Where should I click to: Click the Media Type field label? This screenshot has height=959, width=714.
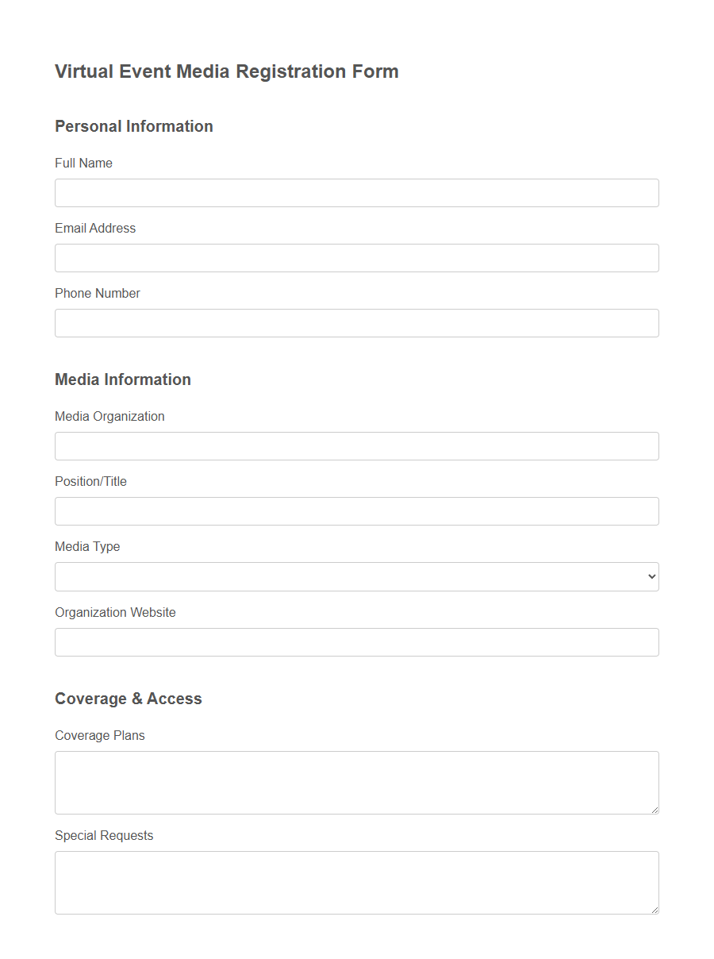(87, 546)
